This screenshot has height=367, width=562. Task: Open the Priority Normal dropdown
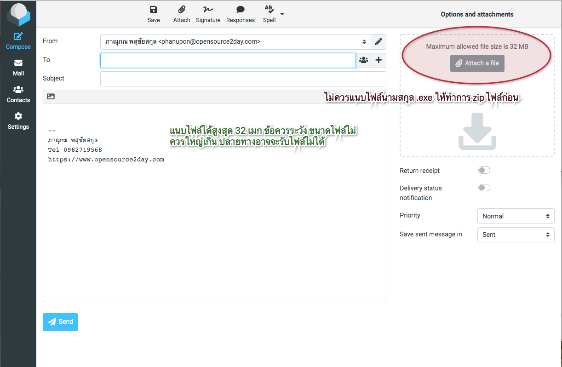click(516, 216)
